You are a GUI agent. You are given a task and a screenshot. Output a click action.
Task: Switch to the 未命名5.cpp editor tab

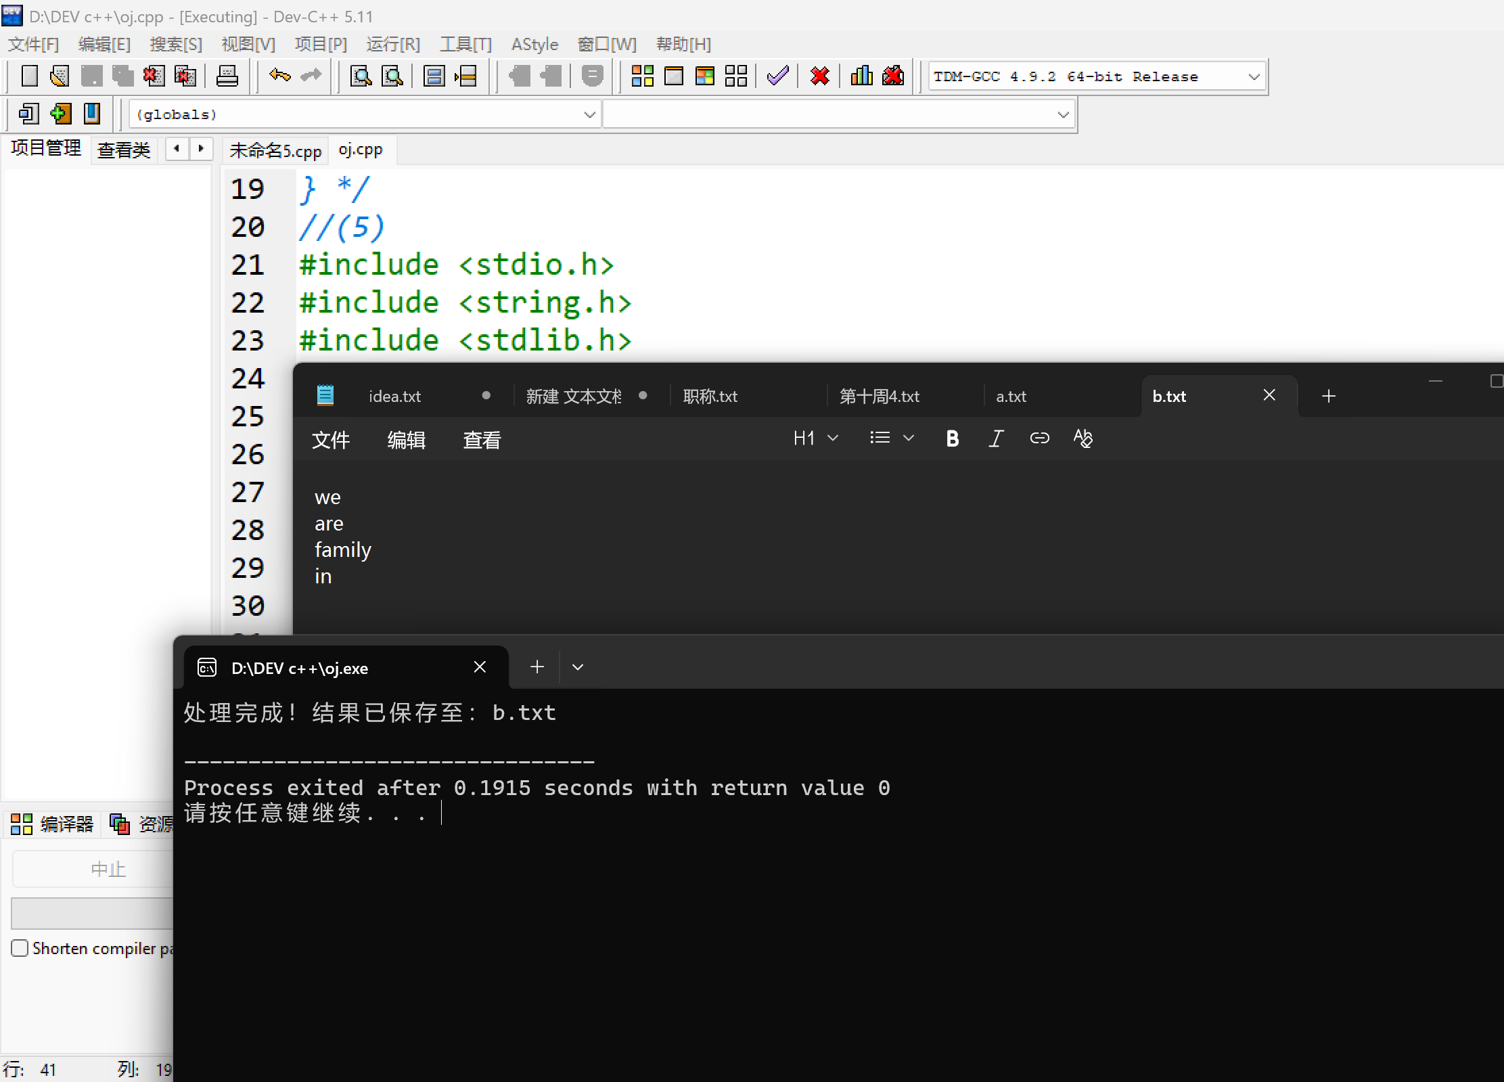[x=275, y=150]
